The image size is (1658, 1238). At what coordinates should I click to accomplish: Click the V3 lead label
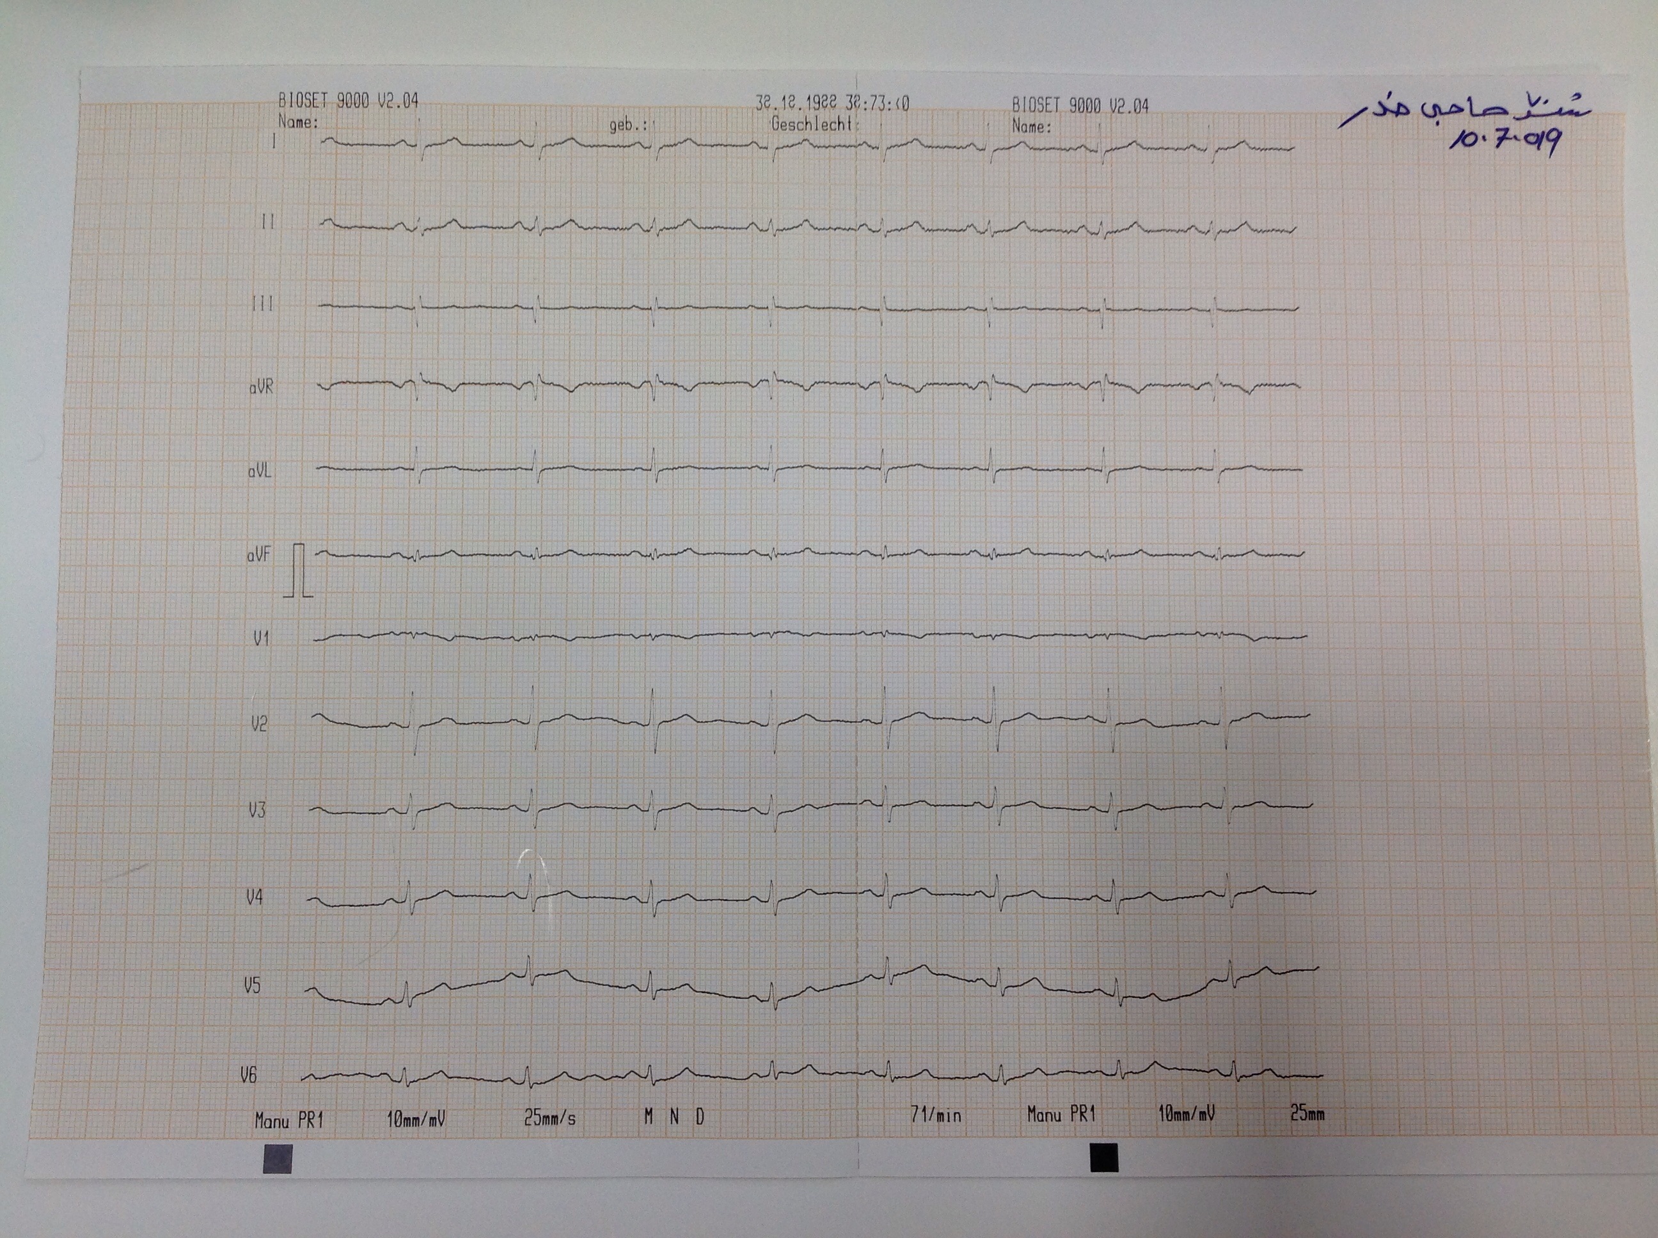[x=257, y=810]
